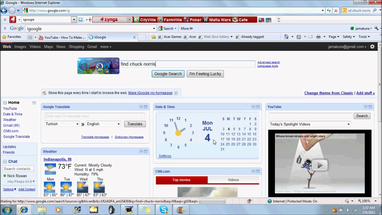This screenshot has height=215, width=382.
Task: Open Gmail in the Google bar
Action: coord(92,47)
